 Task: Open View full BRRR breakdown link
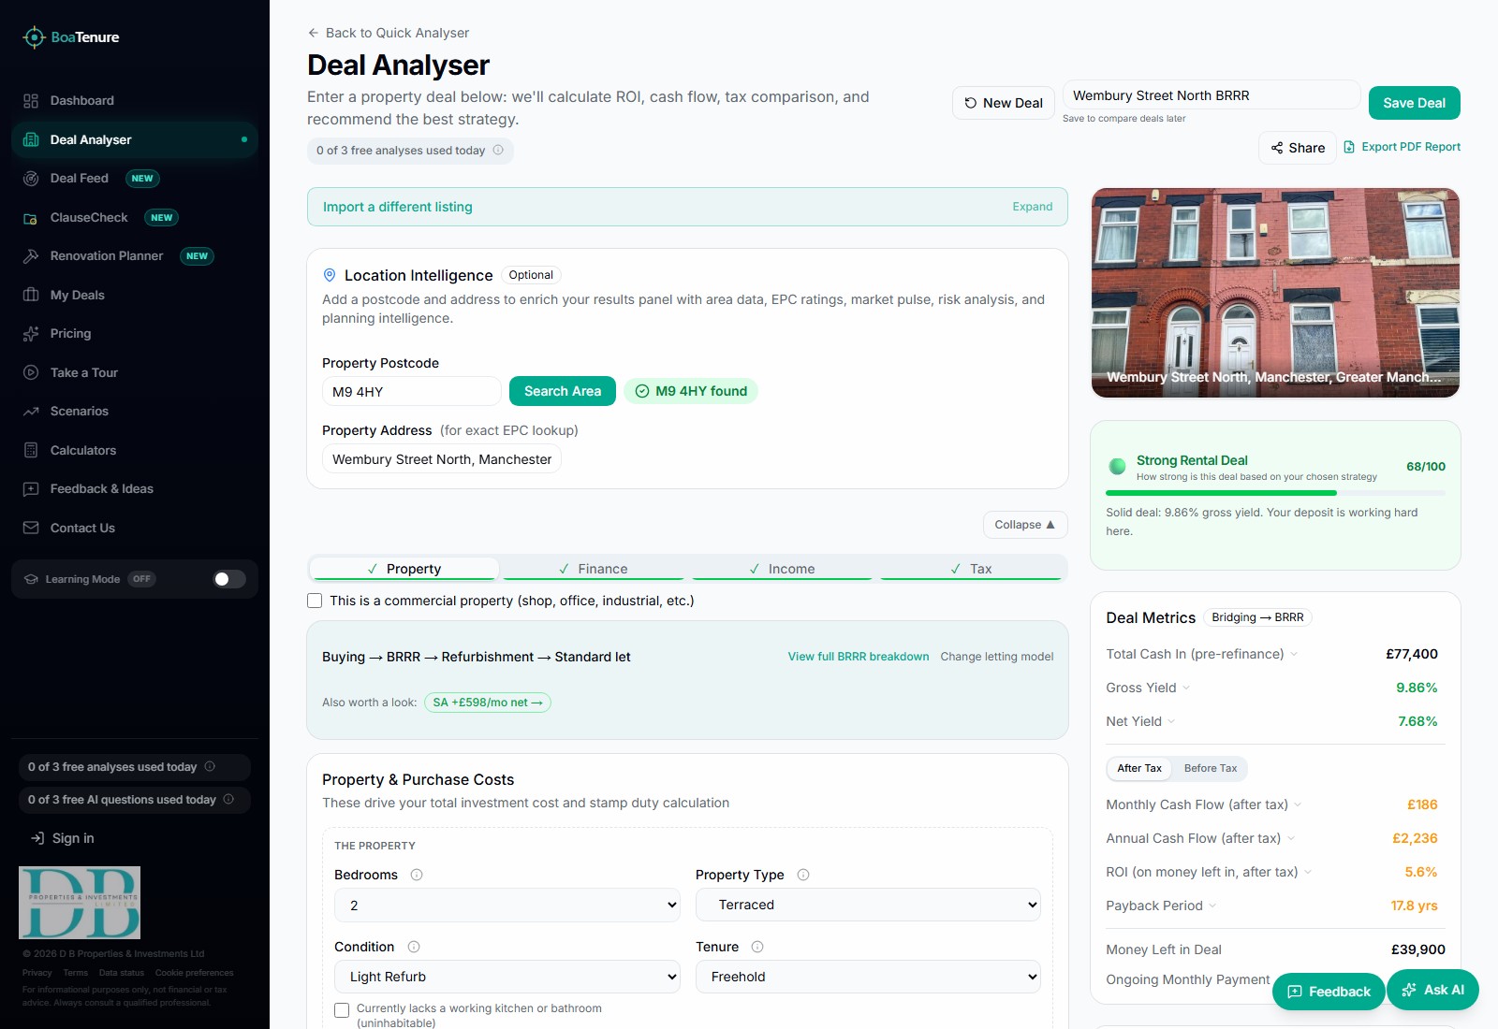point(859,657)
